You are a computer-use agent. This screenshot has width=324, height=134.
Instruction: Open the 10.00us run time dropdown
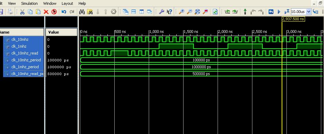[309, 12]
